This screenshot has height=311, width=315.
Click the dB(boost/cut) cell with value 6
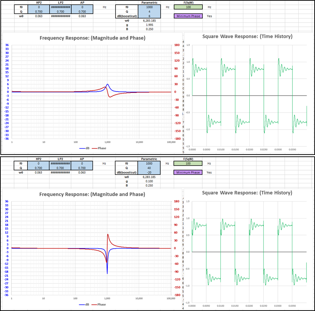(149, 16)
